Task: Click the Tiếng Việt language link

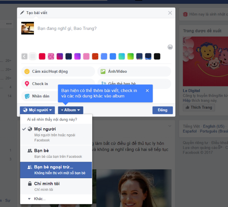Action: coord(192,126)
